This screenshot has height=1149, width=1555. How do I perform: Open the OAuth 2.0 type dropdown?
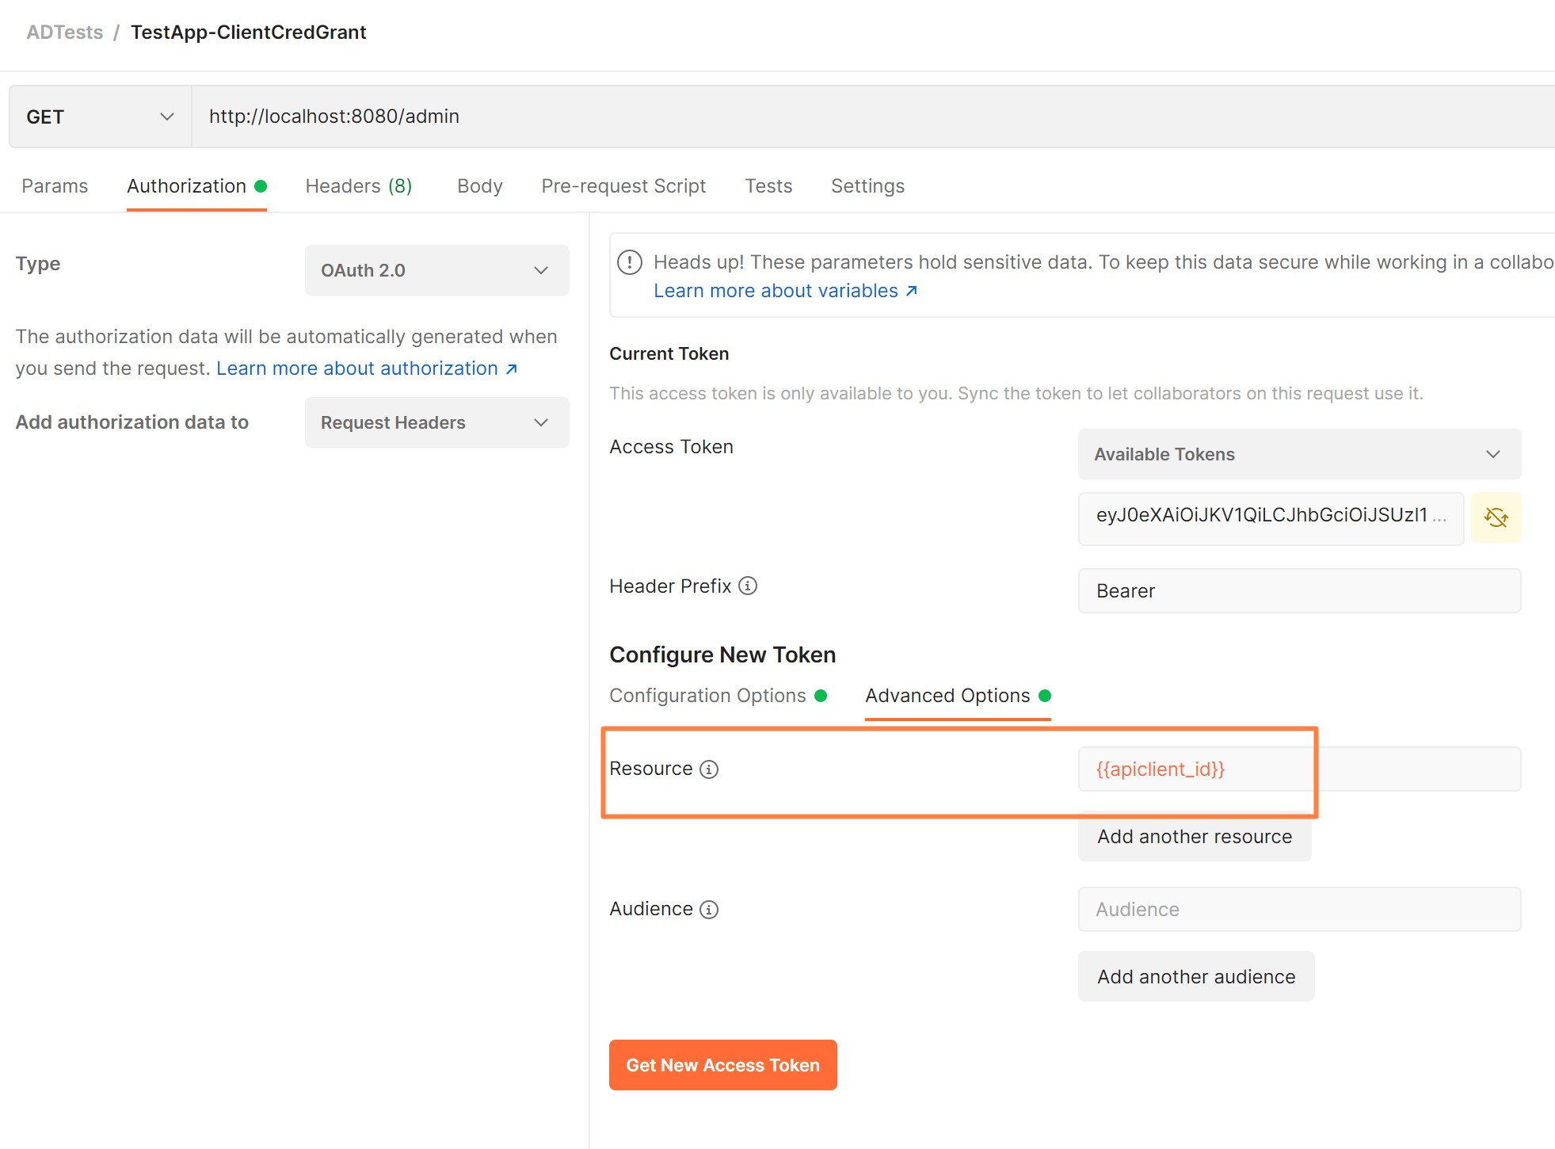coord(436,270)
